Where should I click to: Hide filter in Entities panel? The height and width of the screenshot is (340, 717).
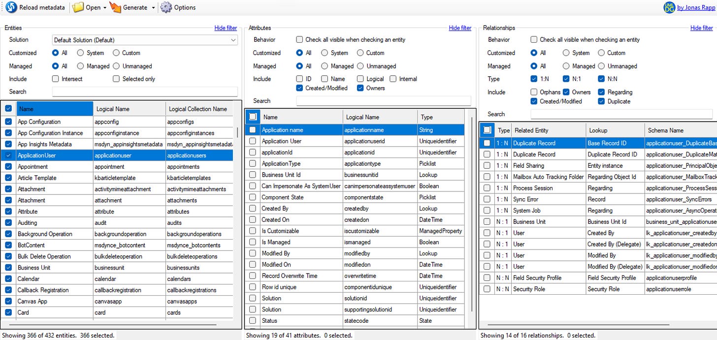pyautogui.click(x=226, y=28)
